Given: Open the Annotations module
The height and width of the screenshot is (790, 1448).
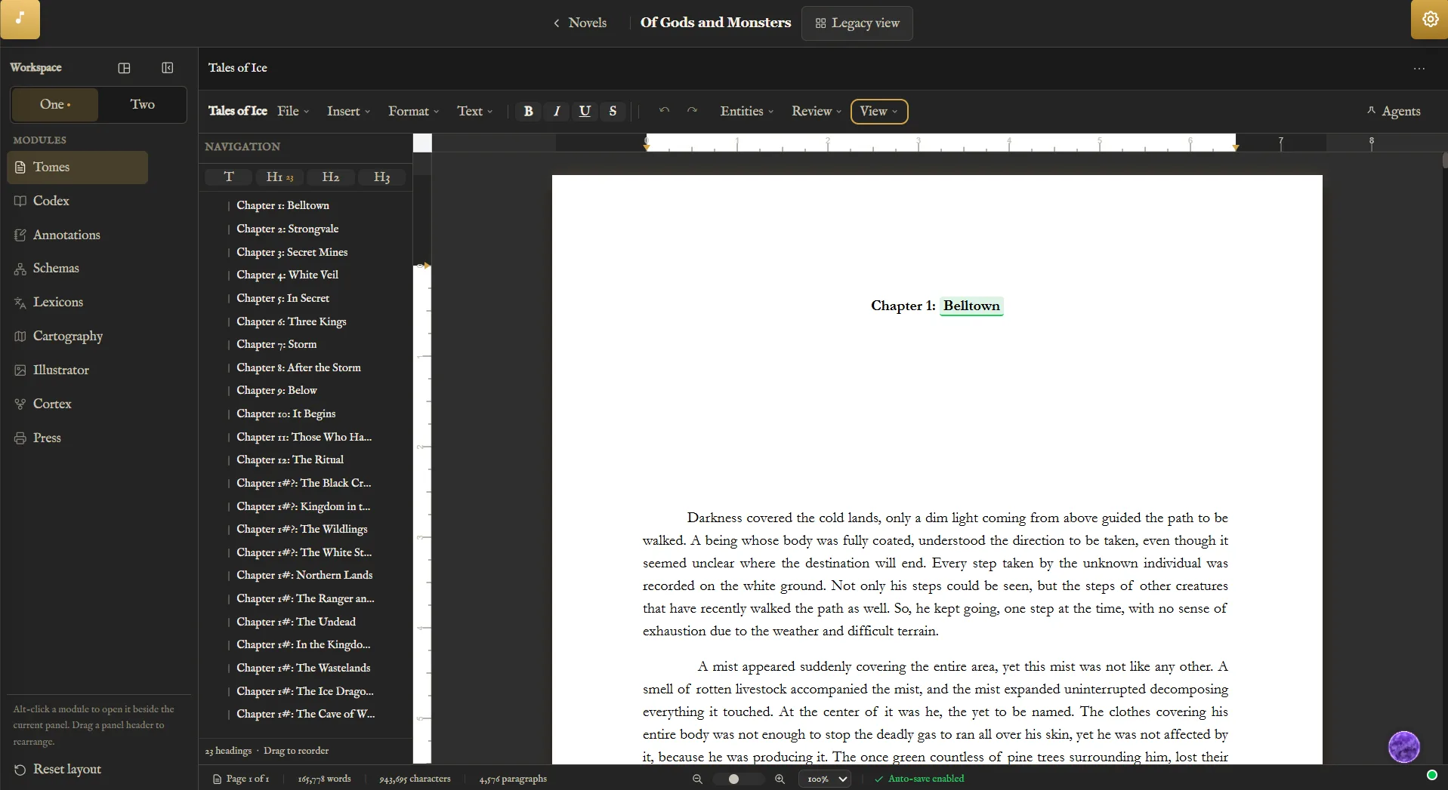Looking at the screenshot, I should point(77,235).
